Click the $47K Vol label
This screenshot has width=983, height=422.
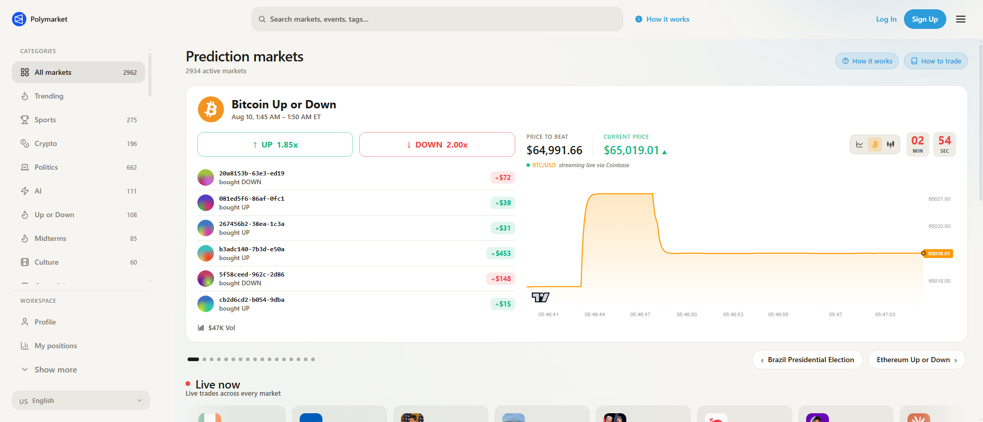[217, 328]
